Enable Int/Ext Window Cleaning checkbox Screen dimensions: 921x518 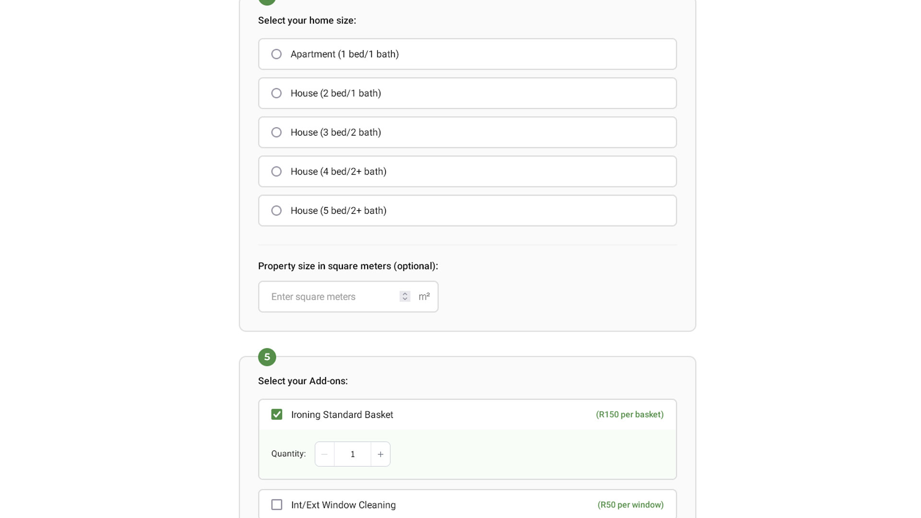277,505
